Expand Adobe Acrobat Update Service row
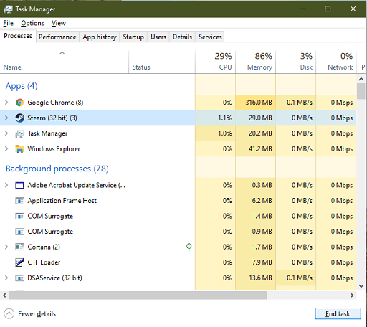 (x=6, y=185)
